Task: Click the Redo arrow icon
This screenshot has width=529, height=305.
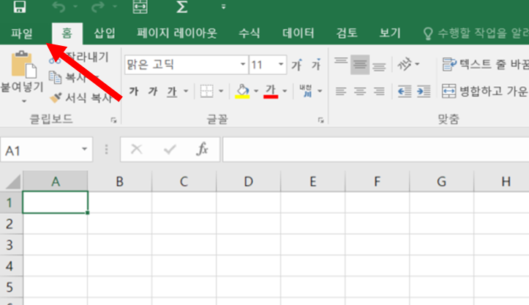Action: tap(98, 7)
